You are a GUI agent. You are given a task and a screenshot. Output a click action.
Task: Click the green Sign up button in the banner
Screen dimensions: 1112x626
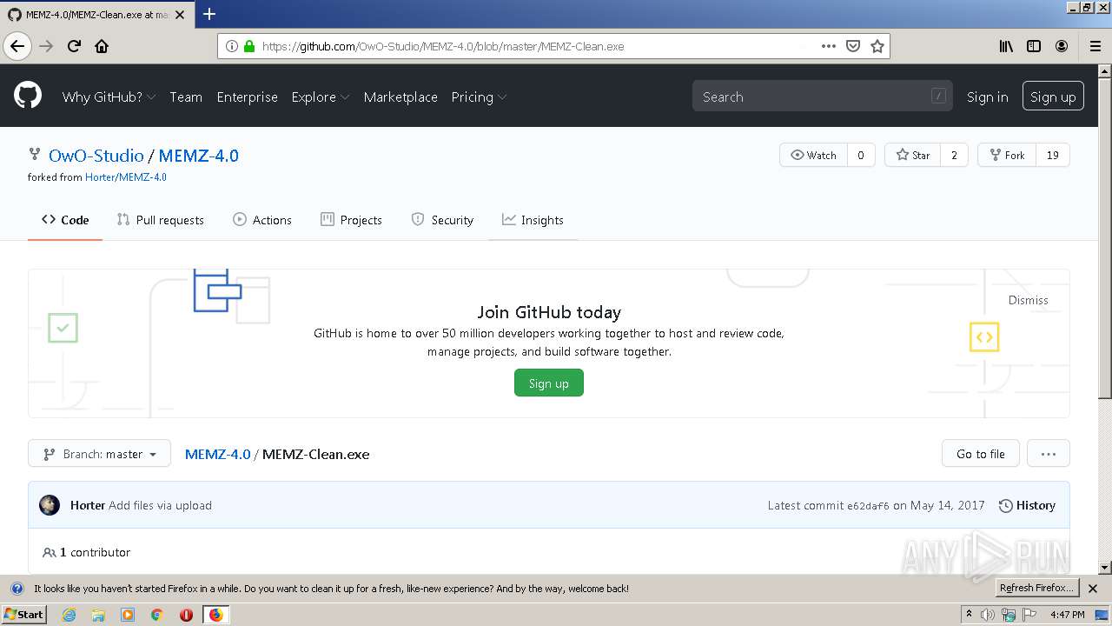pos(549,383)
